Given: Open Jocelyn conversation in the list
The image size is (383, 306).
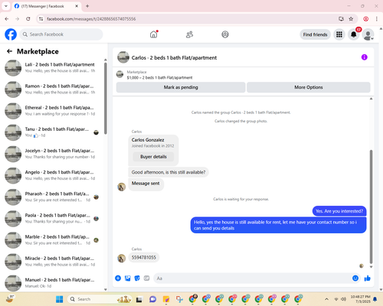Looking at the screenshot, I should click(x=52, y=154).
